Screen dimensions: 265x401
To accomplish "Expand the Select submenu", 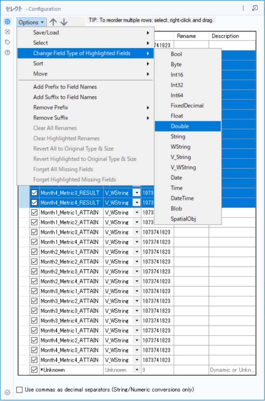I will 85,43.
